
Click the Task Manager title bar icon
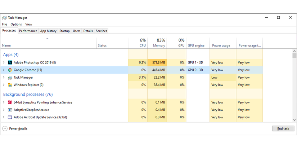point(4,18)
